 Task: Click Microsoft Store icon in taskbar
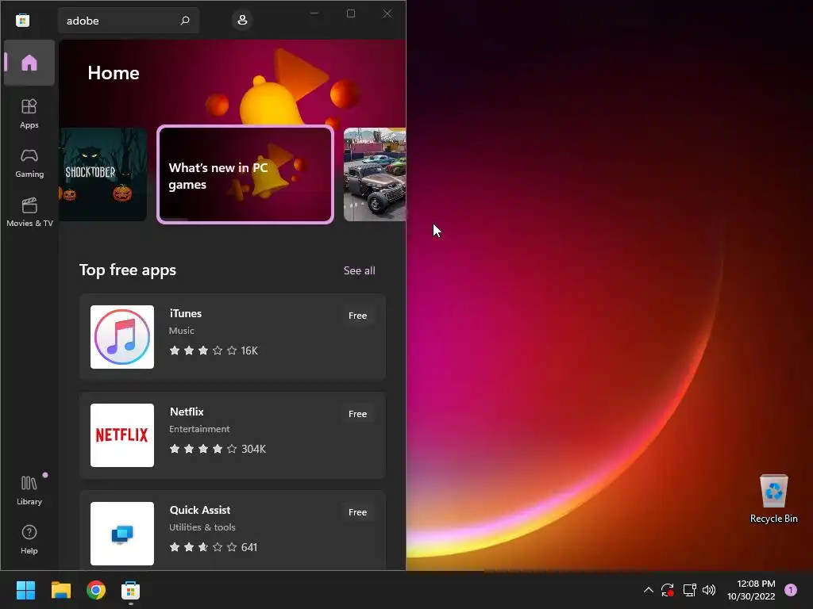(x=131, y=590)
